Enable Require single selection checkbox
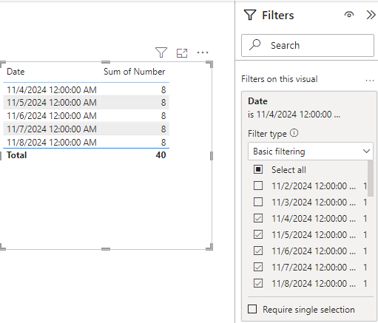 tap(252, 309)
